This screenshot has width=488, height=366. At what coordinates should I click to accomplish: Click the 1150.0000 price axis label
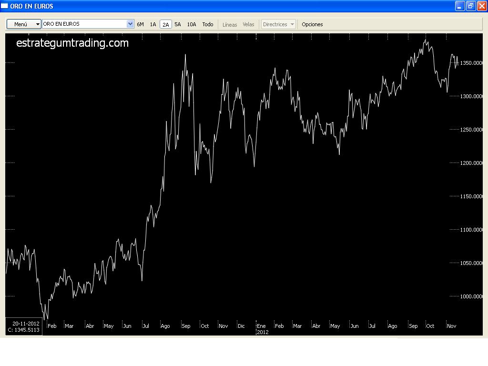tap(471, 196)
